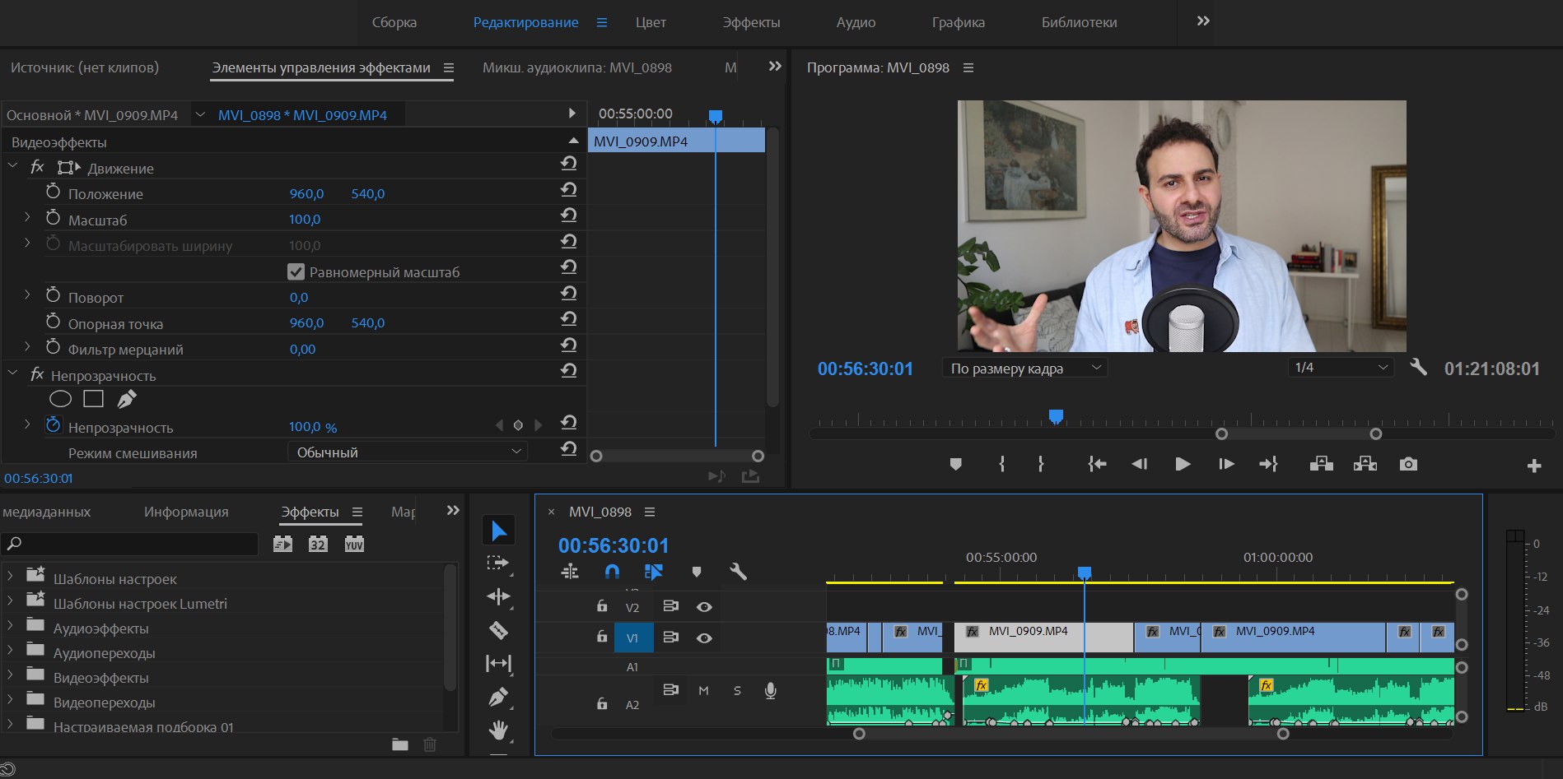Image resolution: width=1563 pixels, height=779 pixels.
Task: Expand Аудиопереходы folder in Effects panel
Action: click(10, 651)
